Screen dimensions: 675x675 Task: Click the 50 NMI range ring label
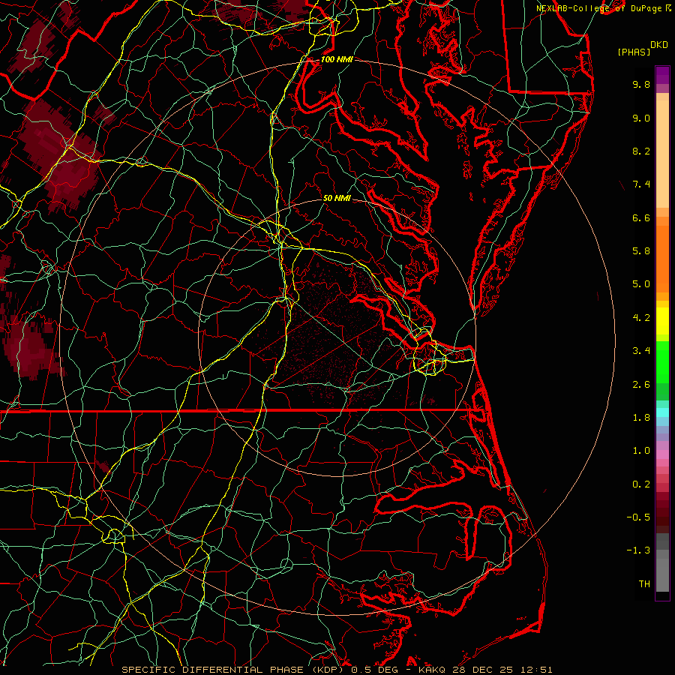point(337,198)
